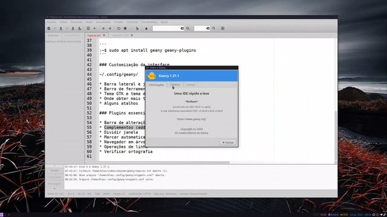Select the topicos.txt document tab

94,36
